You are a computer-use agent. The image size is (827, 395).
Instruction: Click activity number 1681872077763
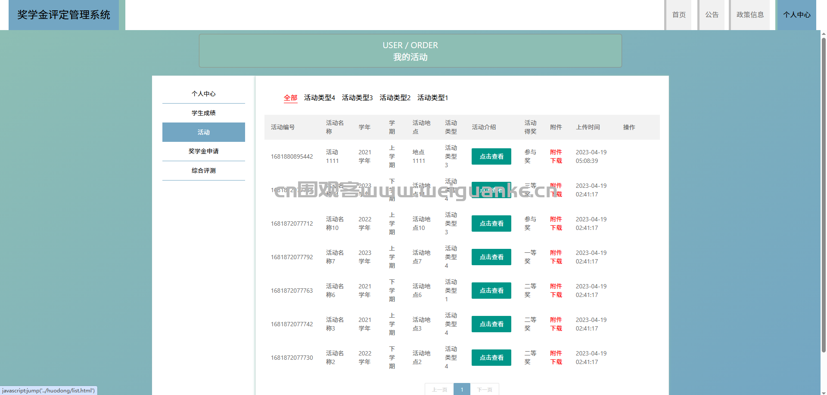click(292, 291)
